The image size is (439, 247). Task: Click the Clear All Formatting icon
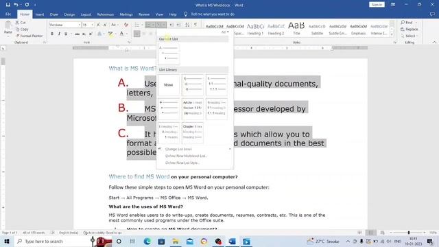tap(126, 25)
